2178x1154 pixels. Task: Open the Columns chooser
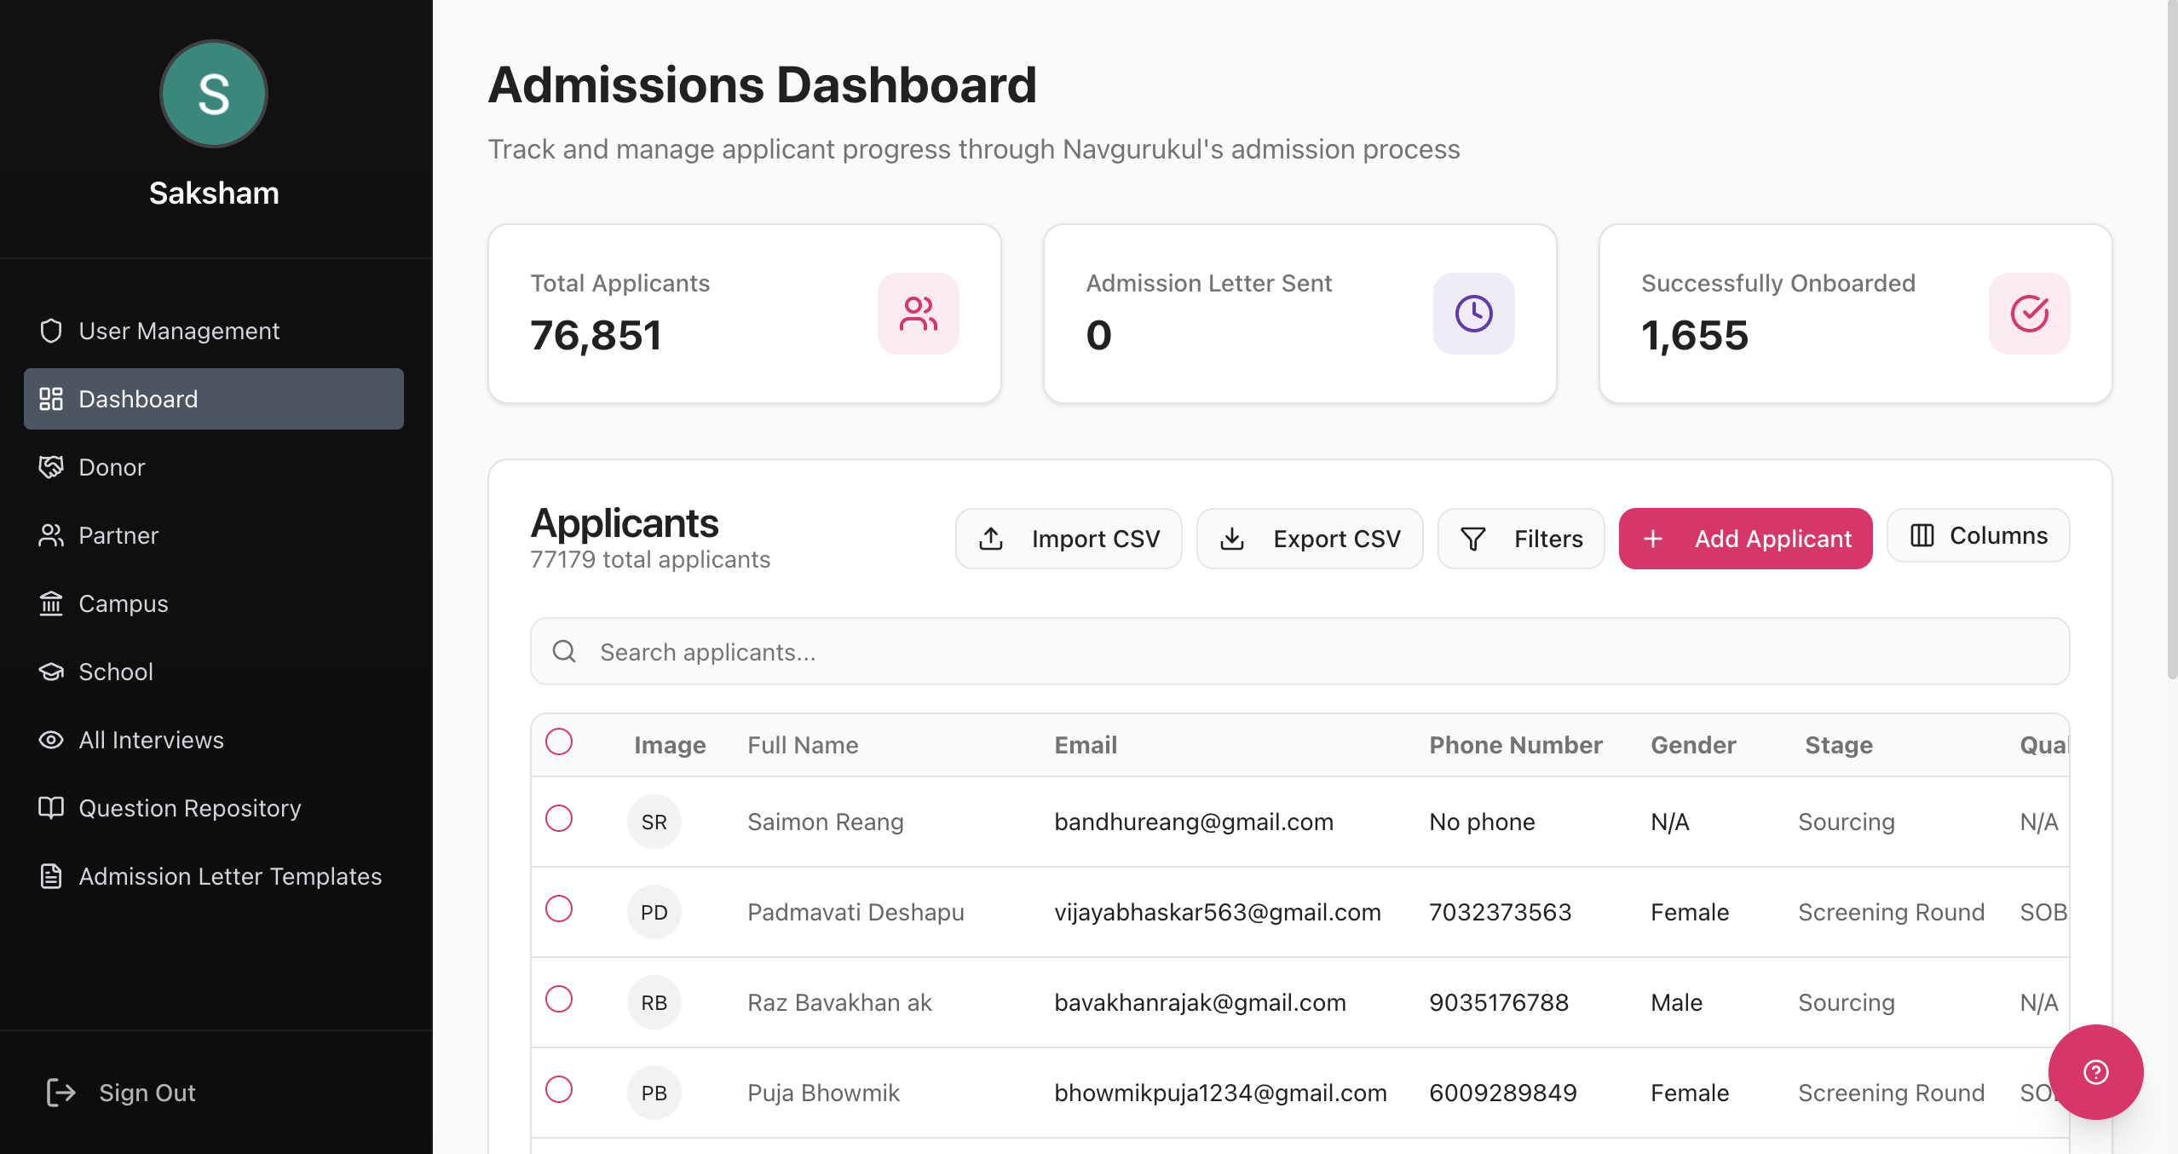1978,535
